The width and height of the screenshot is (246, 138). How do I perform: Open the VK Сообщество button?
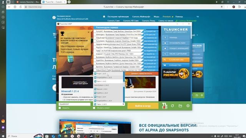pos(176,65)
